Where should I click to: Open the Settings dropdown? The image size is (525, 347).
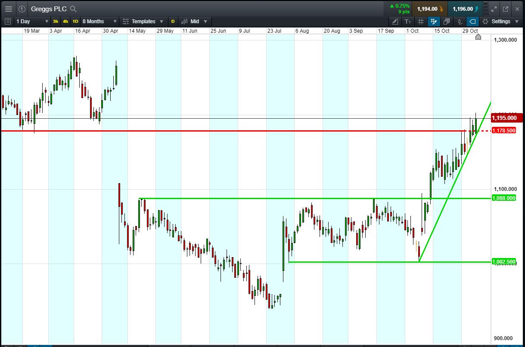pyautogui.click(x=501, y=21)
